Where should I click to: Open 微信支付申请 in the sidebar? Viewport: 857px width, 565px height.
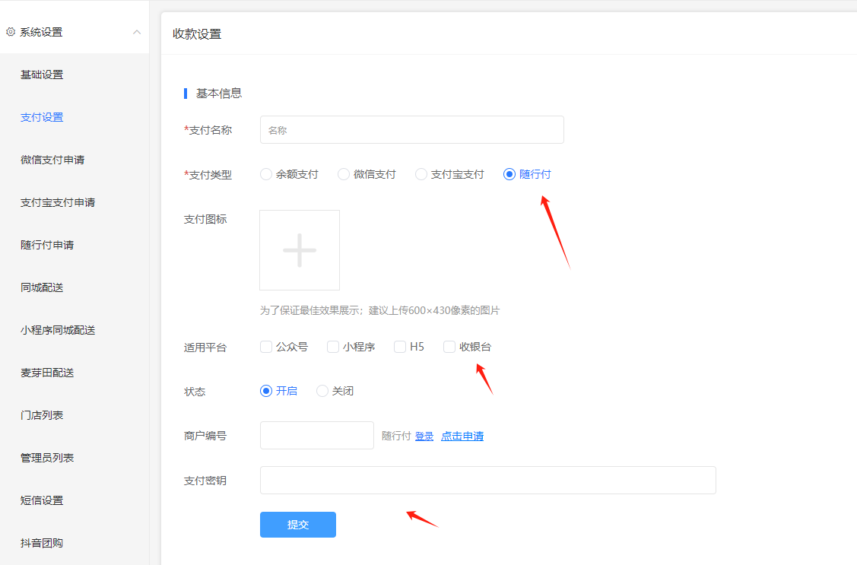(x=52, y=160)
